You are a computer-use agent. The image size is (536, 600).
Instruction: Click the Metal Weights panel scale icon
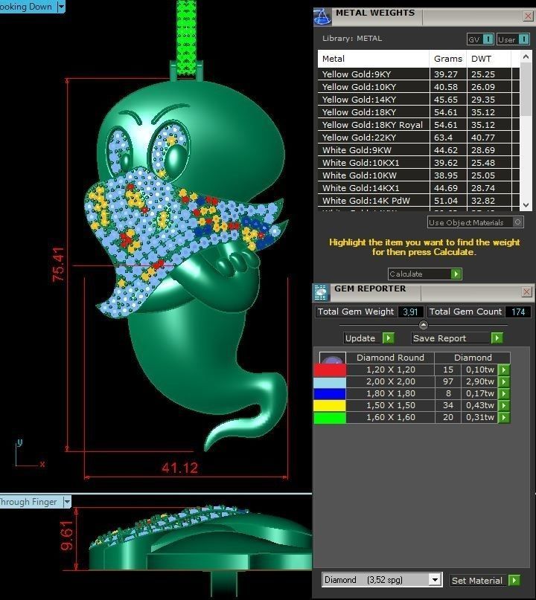(322, 17)
